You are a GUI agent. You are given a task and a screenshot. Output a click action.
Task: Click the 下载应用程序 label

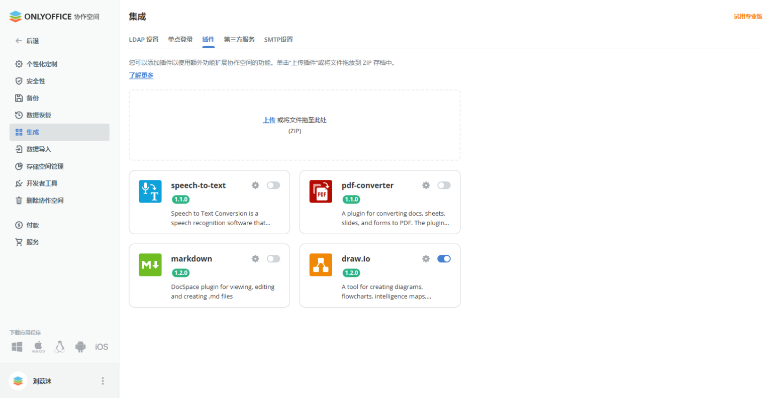click(x=25, y=333)
